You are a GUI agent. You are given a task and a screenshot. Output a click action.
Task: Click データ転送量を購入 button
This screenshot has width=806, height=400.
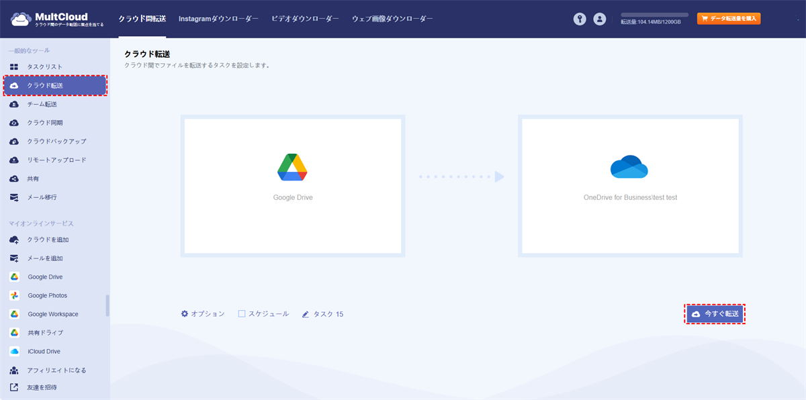pos(729,19)
